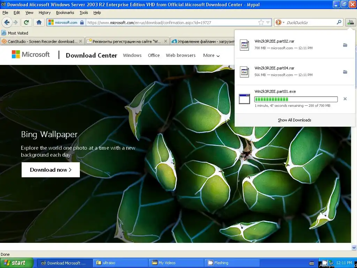The height and width of the screenshot is (268, 357).
Task: Select Download Microsoft taskbar button
Action: 64,263
